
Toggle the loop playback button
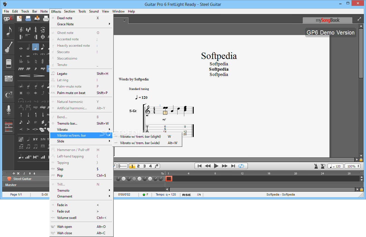point(241,166)
